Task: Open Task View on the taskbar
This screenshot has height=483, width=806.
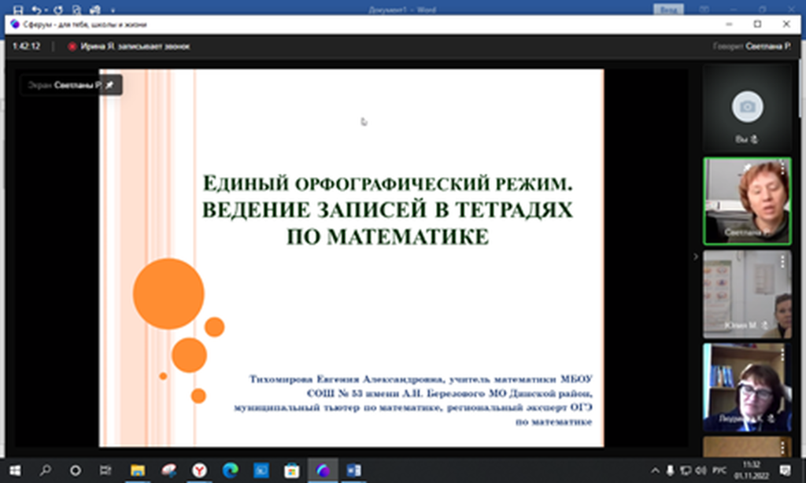Action: click(105, 470)
